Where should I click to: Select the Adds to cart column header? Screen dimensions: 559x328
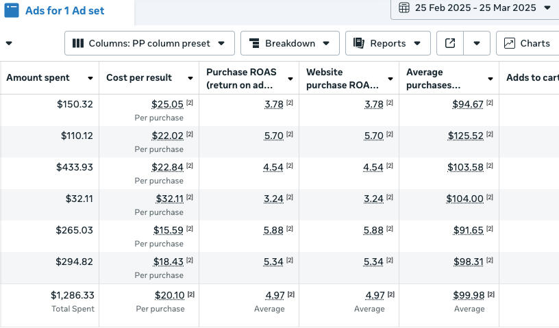click(x=531, y=77)
